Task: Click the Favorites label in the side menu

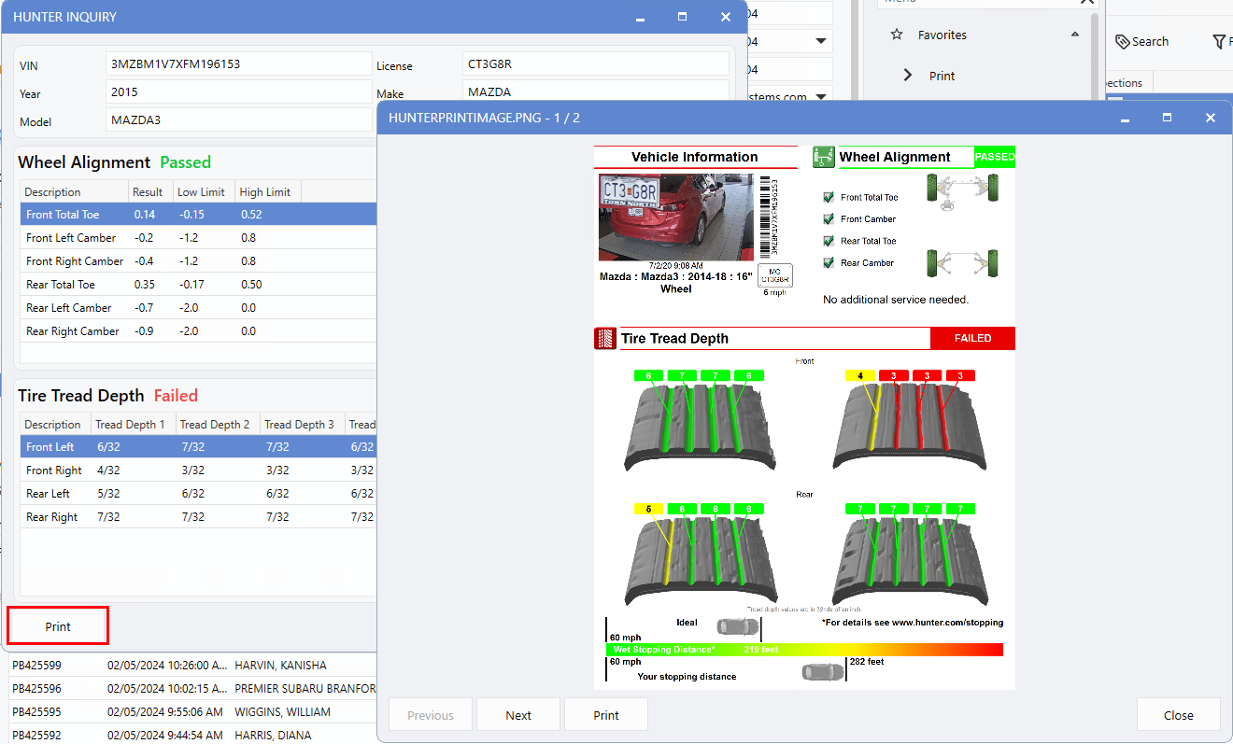Action: [x=942, y=35]
